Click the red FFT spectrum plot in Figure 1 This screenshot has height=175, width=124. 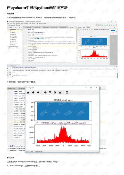pyautogui.click(x=63, y=134)
